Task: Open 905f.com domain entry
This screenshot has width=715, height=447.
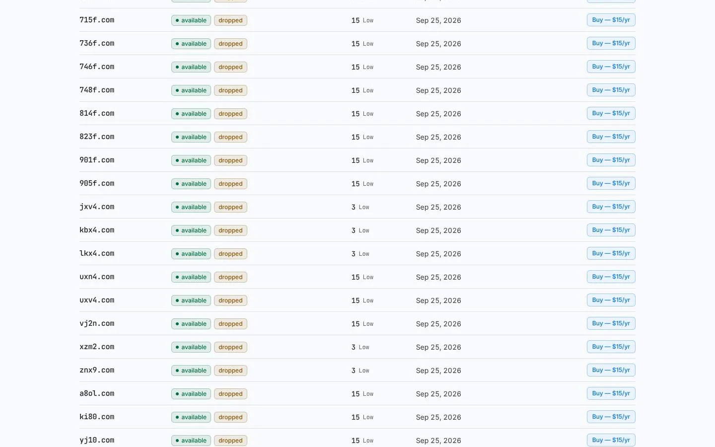Action: [x=97, y=183]
